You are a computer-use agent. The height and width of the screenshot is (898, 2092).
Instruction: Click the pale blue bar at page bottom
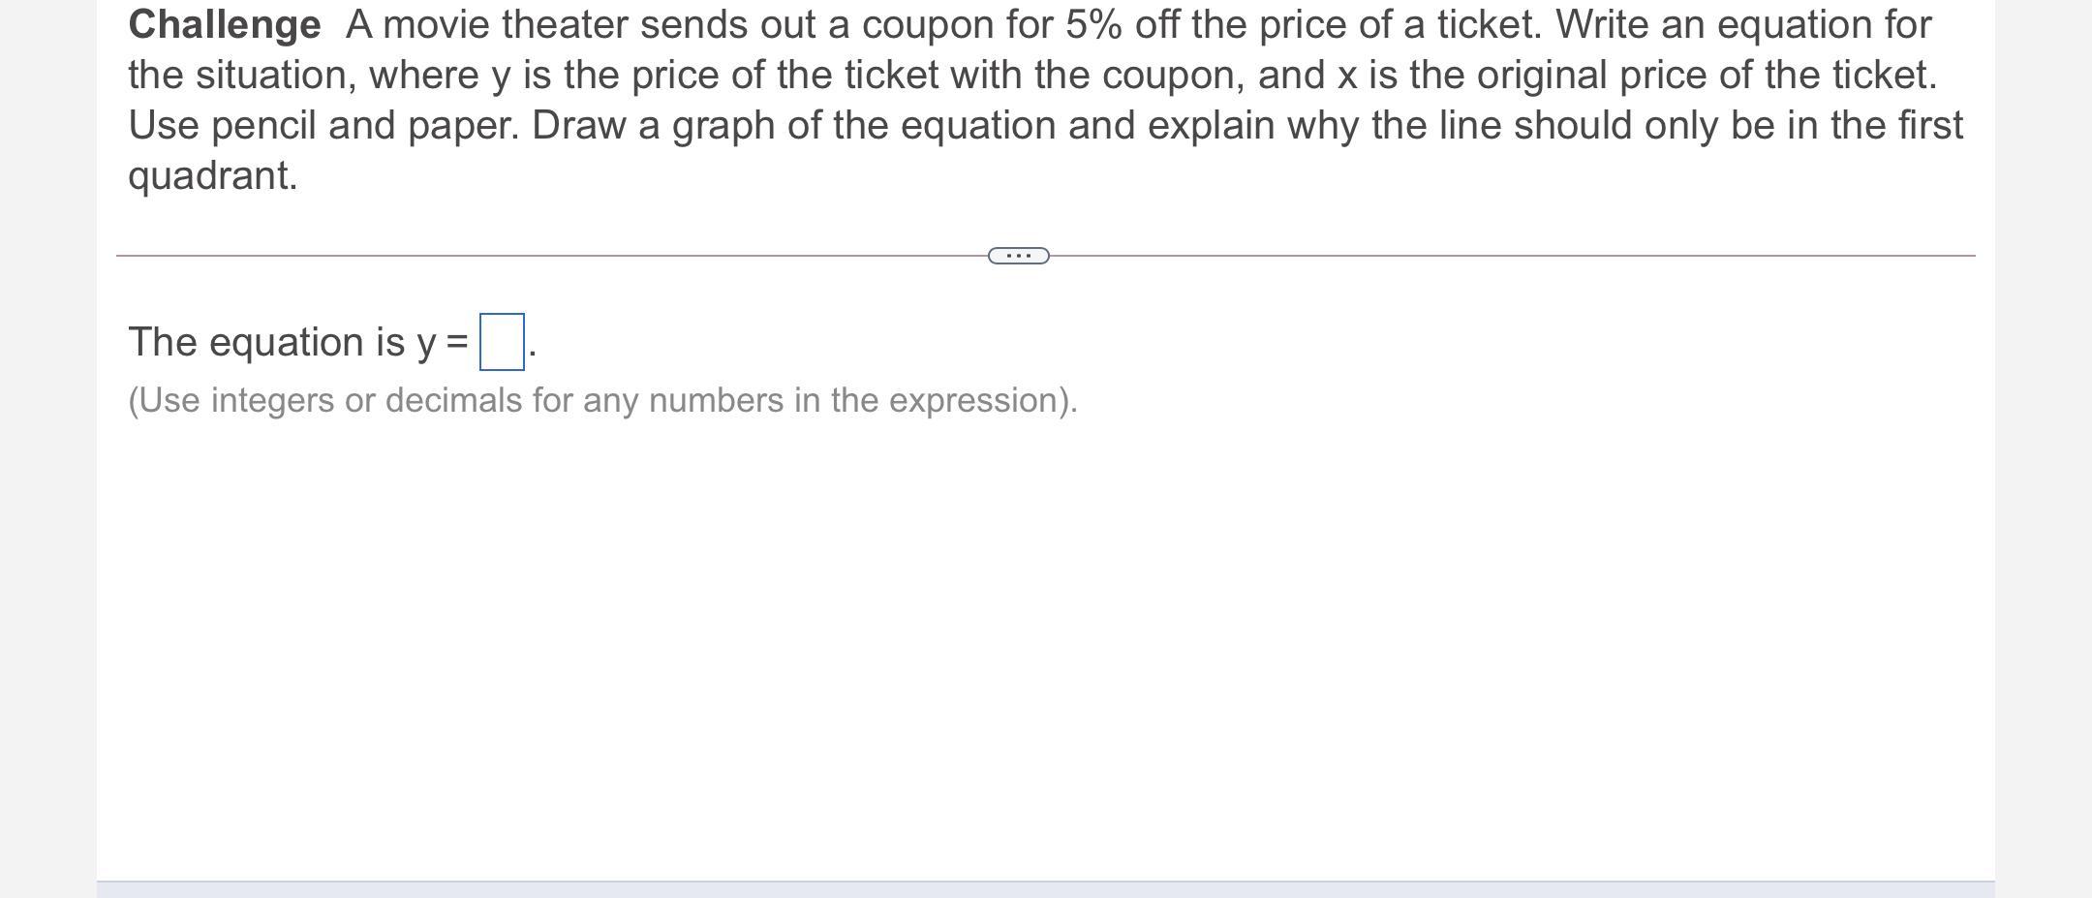click(1046, 889)
